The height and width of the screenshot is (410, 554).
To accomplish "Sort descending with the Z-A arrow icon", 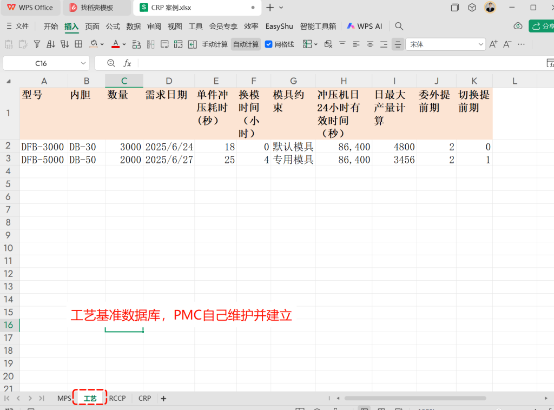I will coord(64,44).
